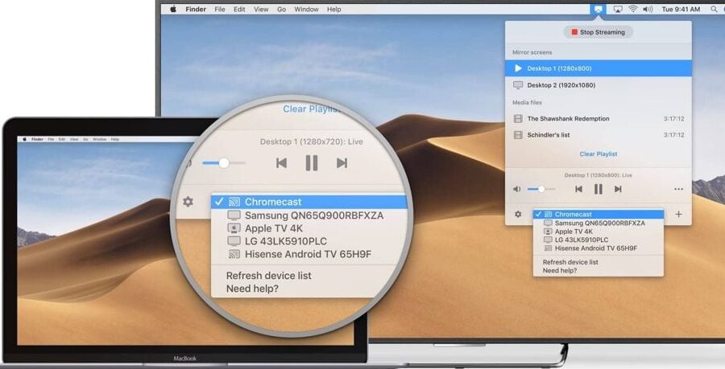Click Desktop 1 (1280x720): Live in magnified circle

(x=311, y=141)
